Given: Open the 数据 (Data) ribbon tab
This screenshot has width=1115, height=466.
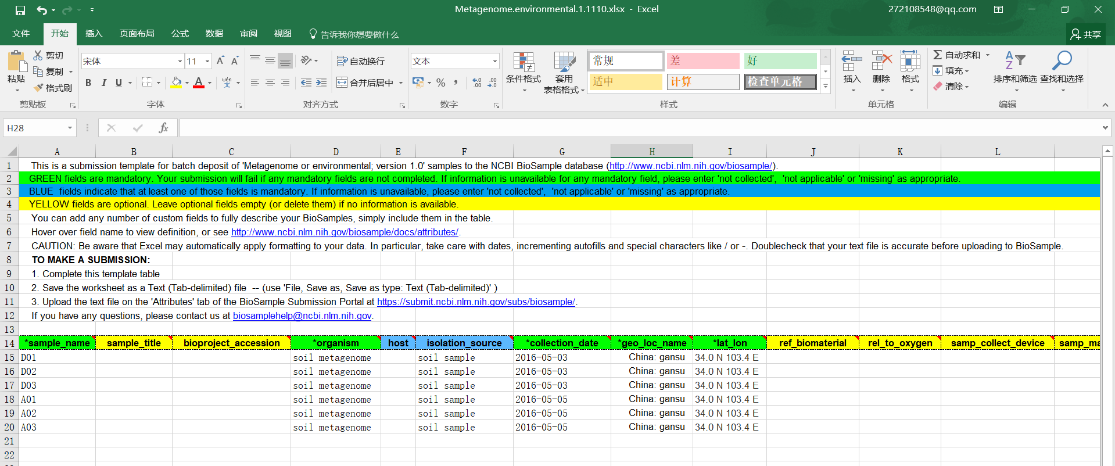Looking at the screenshot, I should 214,34.
